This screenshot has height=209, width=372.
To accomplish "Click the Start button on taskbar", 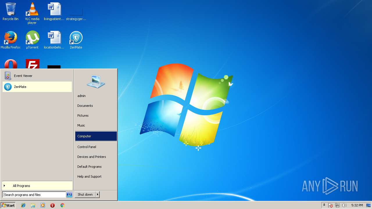I will (x=8, y=205).
